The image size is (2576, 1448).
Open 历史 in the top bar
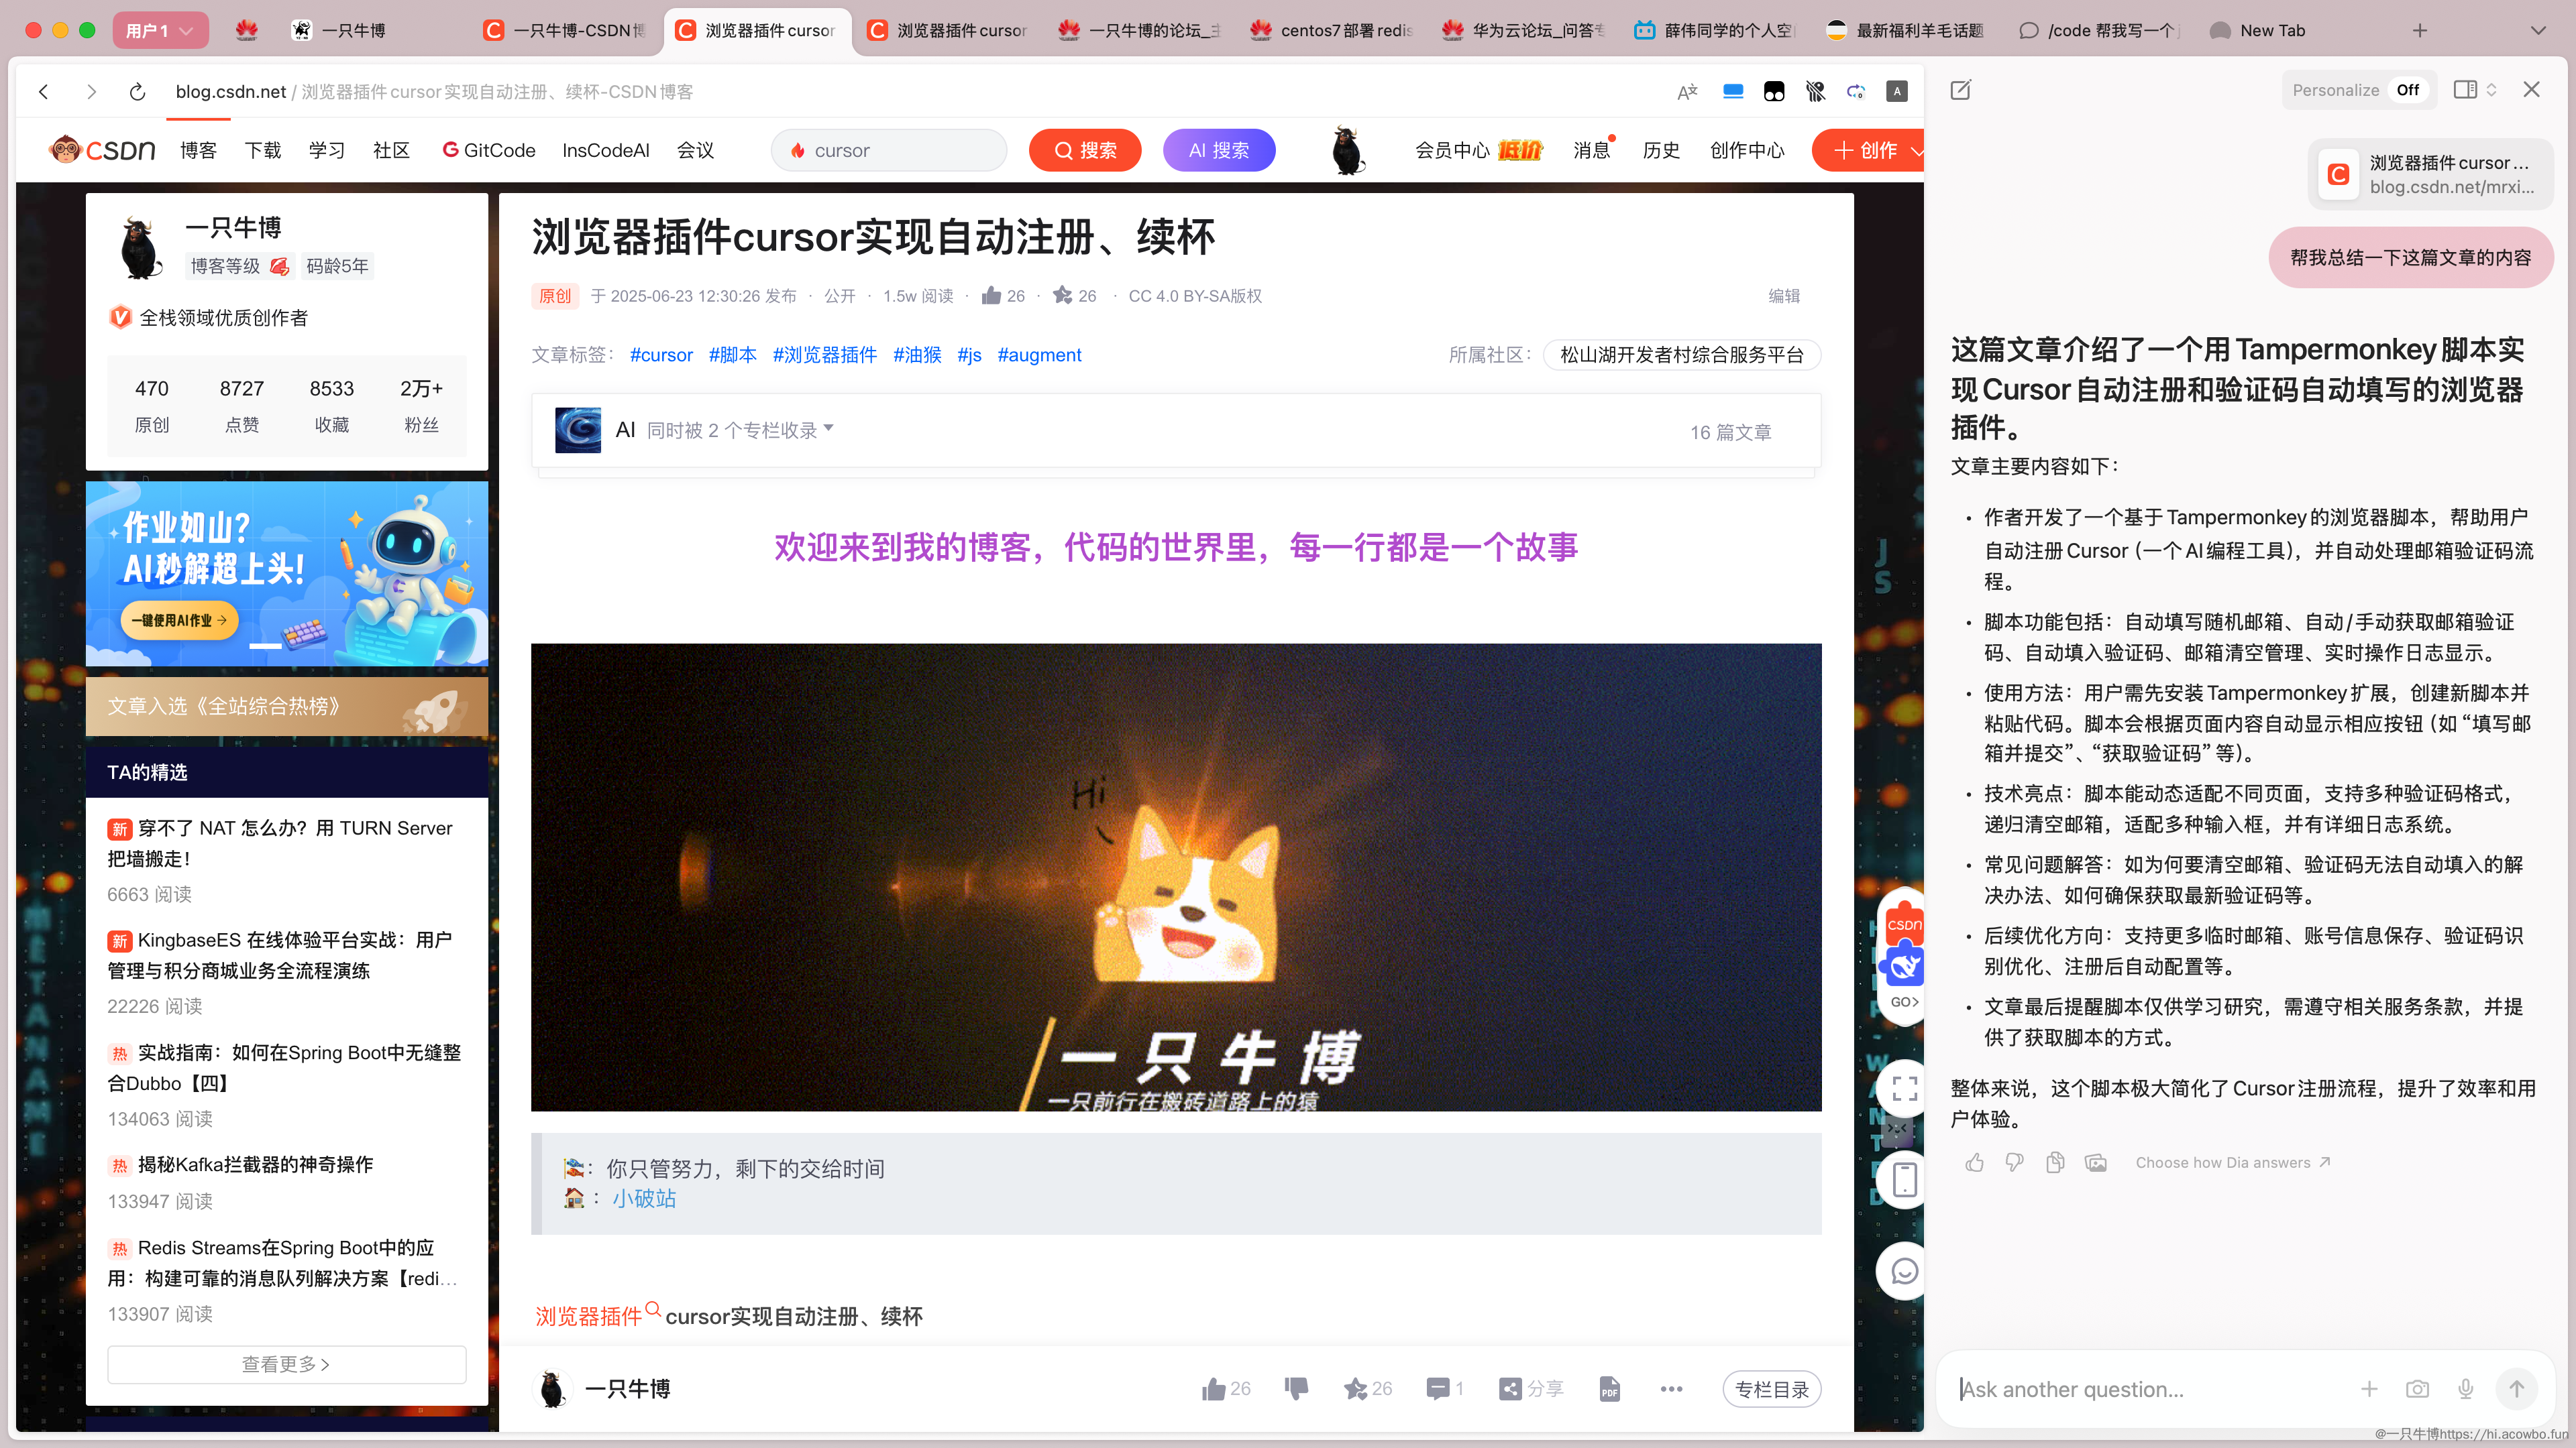pyautogui.click(x=1661, y=150)
